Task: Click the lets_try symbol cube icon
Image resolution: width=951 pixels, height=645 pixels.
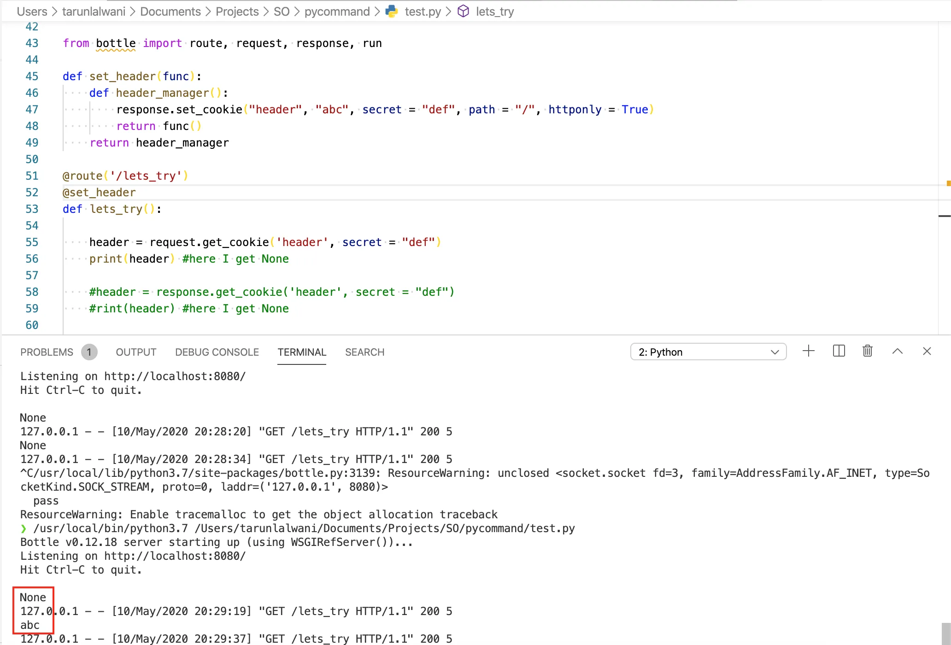Action: coord(463,12)
